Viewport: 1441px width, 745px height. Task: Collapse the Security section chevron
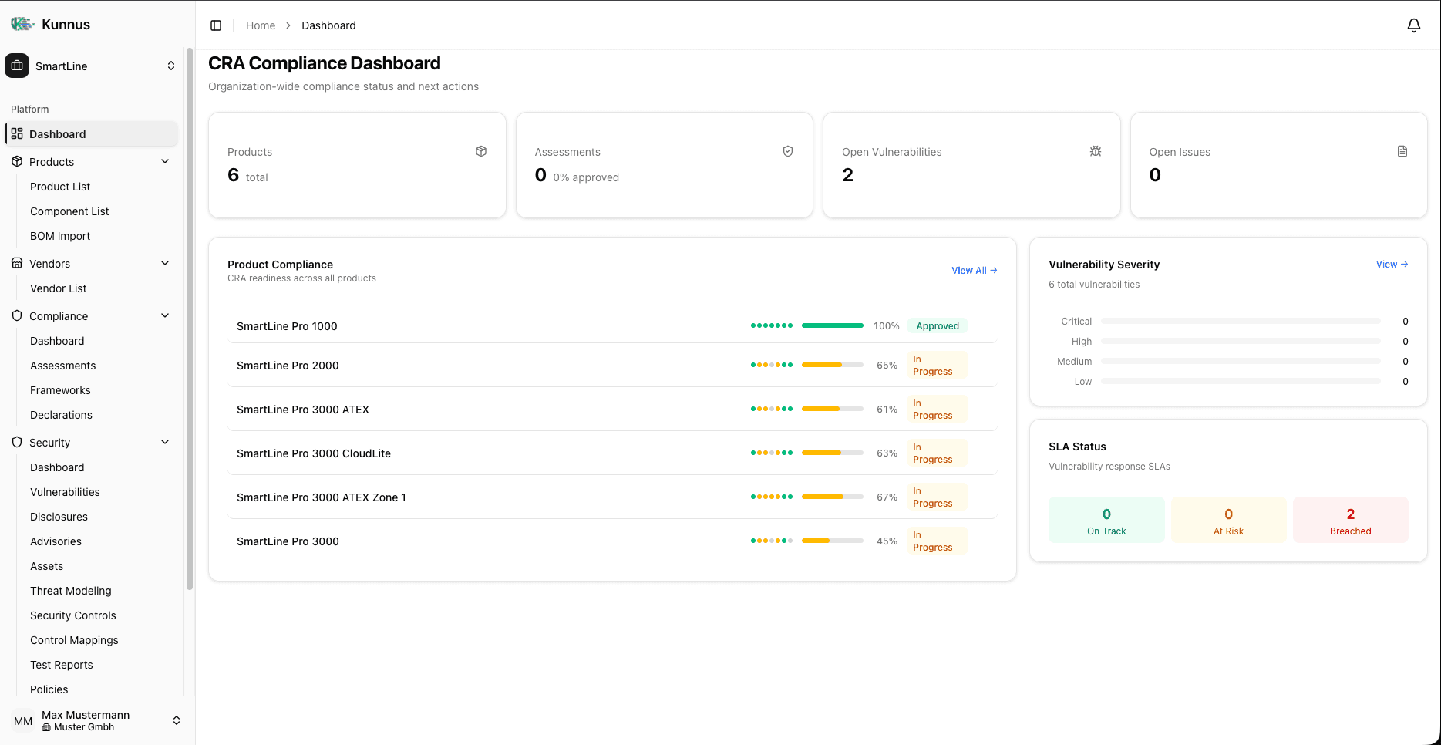[x=165, y=442]
